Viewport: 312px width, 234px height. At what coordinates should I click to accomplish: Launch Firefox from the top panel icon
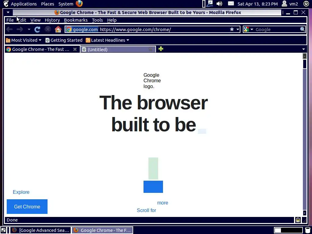pyautogui.click(x=79, y=4)
